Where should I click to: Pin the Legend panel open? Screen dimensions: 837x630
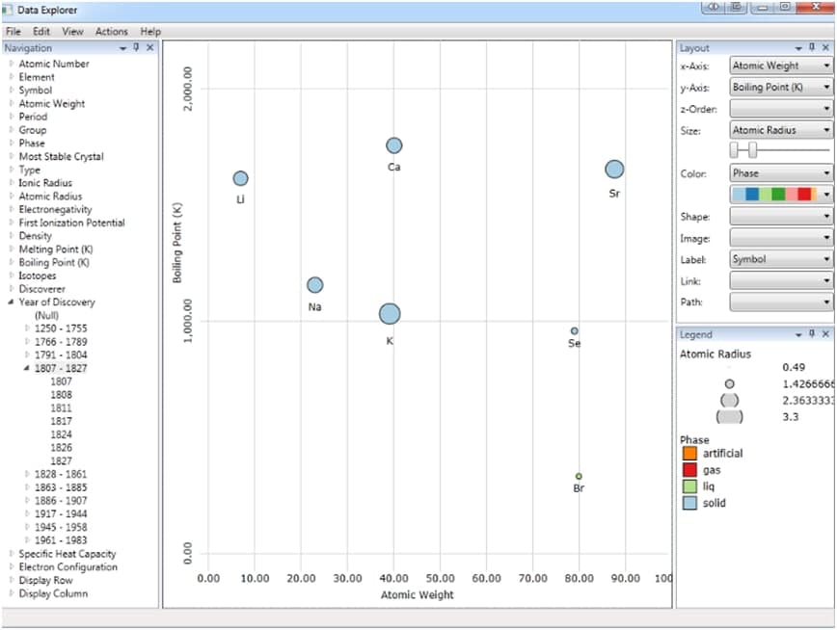tap(812, 334)
